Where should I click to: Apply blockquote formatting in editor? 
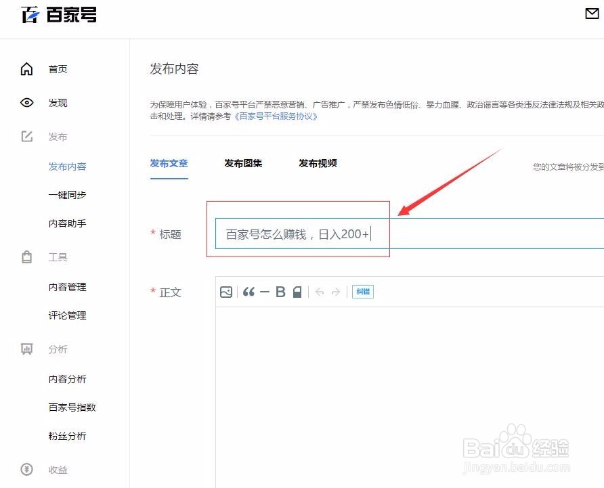tap(249, 292)
